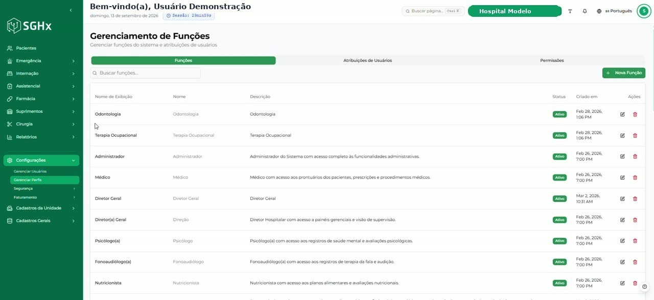This screenshot has width=654, height=300.
Task: Expand the Cirurgia menu
Action: point(41,124)
